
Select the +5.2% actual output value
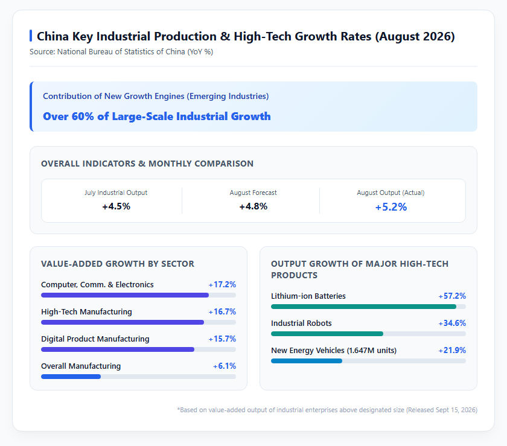coord(391,207)
